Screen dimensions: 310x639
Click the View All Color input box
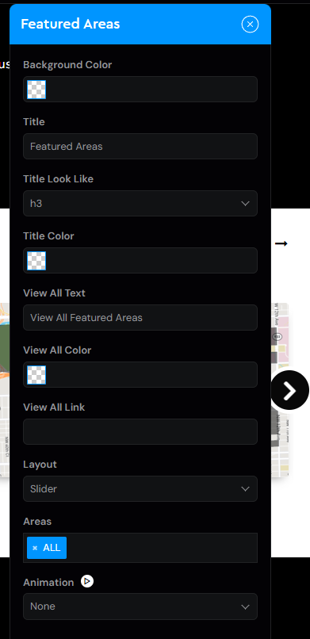click(140, 374)
